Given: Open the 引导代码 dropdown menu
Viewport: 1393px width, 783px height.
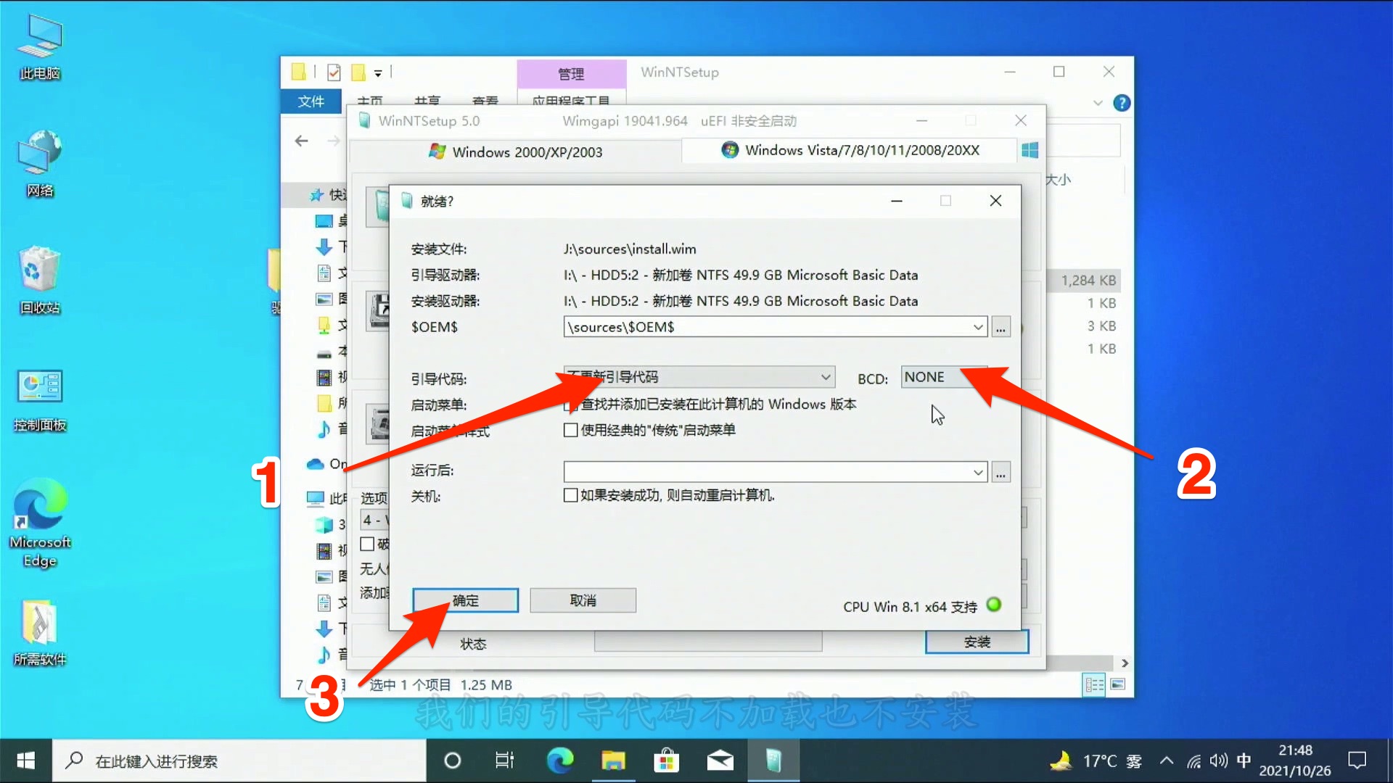Looking at the screenshot, I should pos(825,376).
